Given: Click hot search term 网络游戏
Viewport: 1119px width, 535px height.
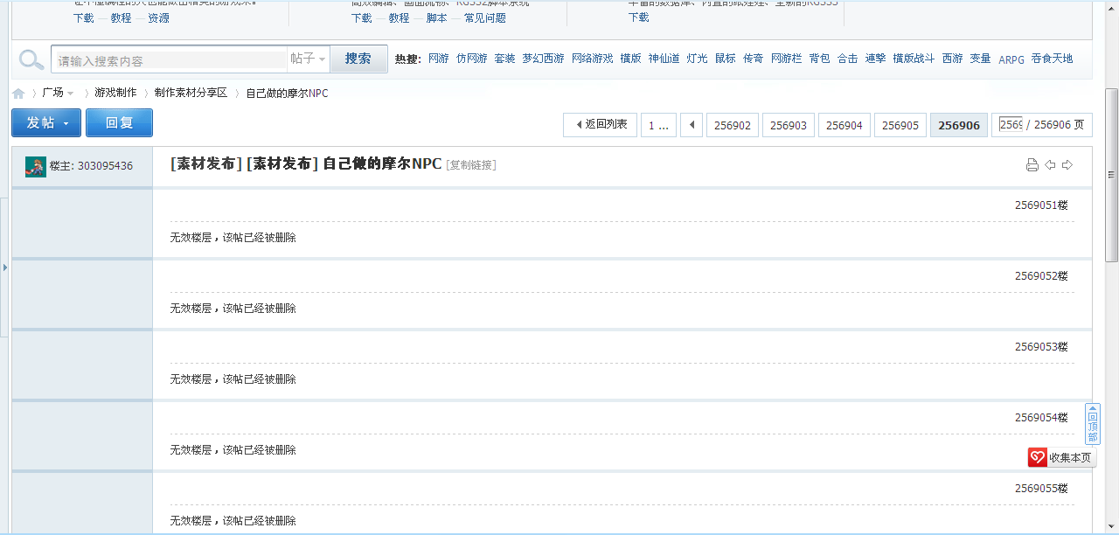Looking at the screenshot, I should tap(593, 59).
